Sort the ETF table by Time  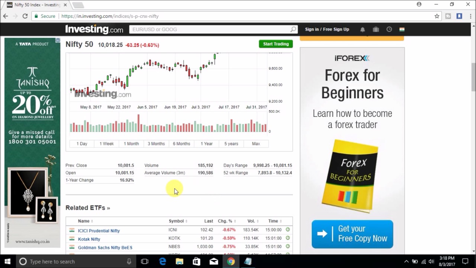tap(275, 221)
